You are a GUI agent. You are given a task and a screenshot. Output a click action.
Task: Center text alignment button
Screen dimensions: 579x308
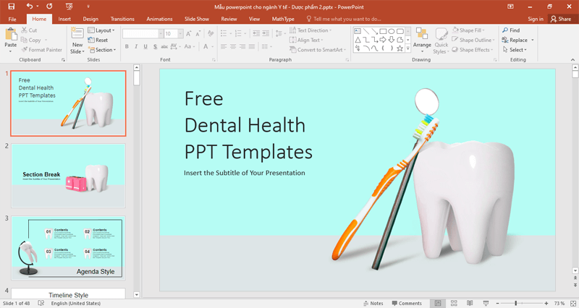(x=233, y=46)
